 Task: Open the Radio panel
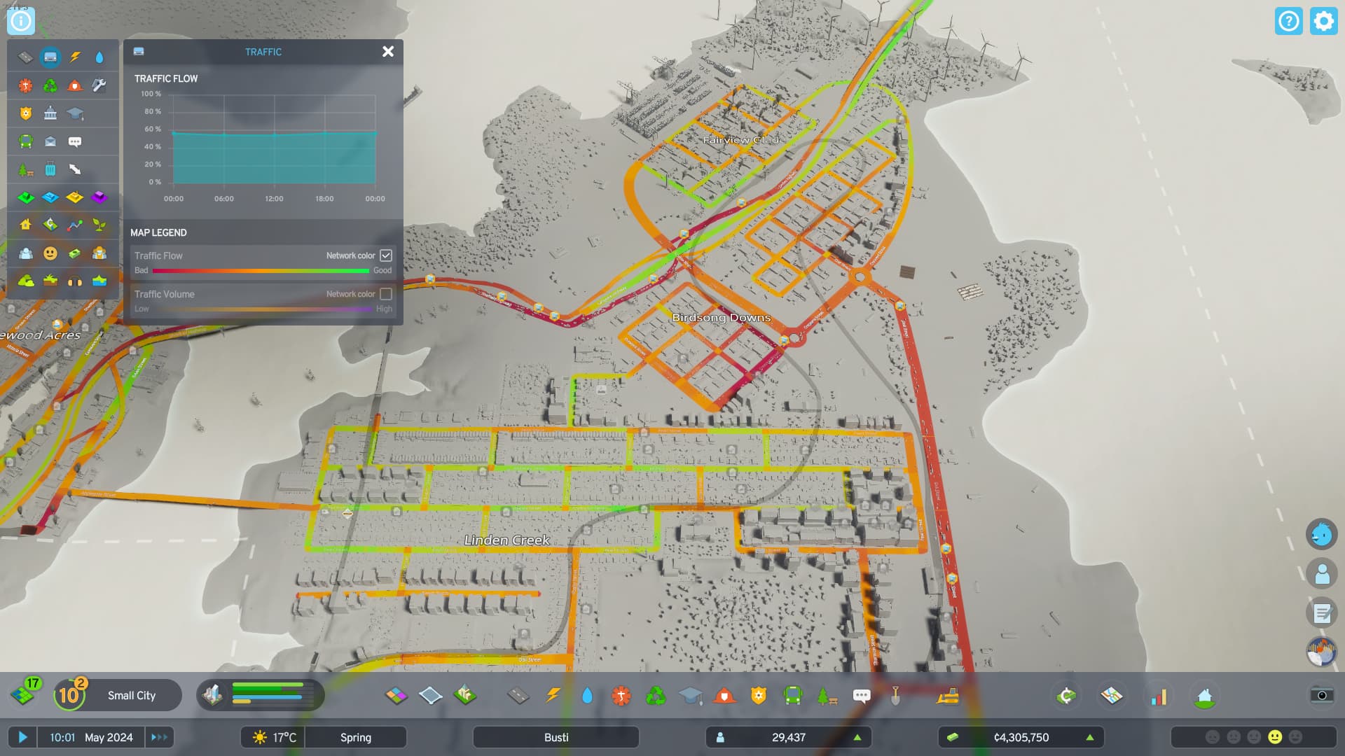(x=1322, y=652)
